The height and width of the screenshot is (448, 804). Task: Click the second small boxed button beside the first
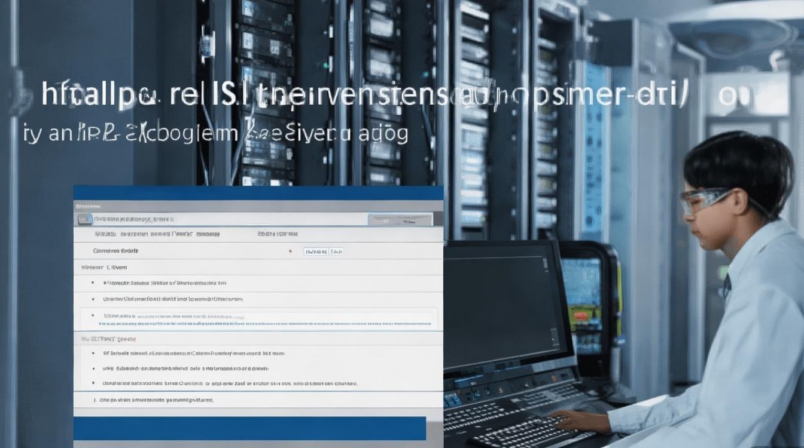click(336, 252)
